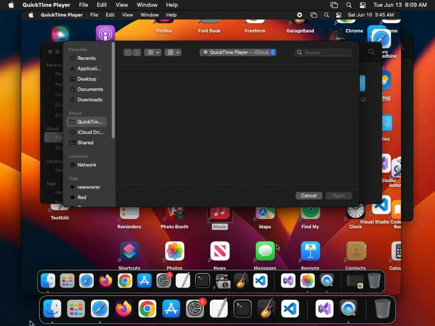Launch Firefox from the larger outer dock

pos(124,309)
